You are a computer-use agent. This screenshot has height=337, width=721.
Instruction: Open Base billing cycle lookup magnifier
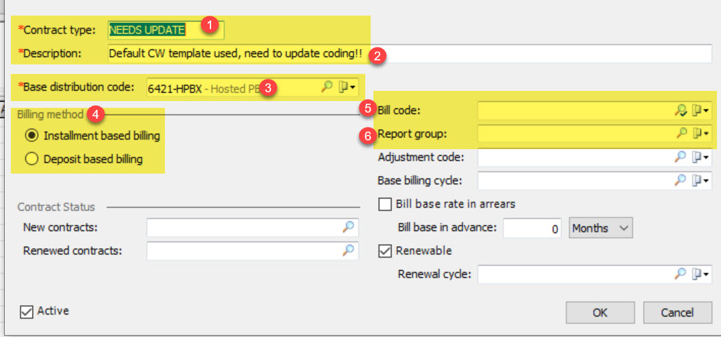pos(680,180)
